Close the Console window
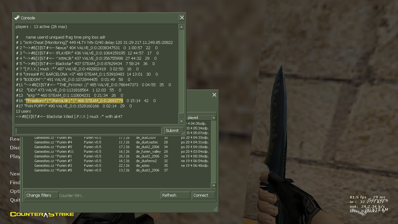 (x=182, y=18)
